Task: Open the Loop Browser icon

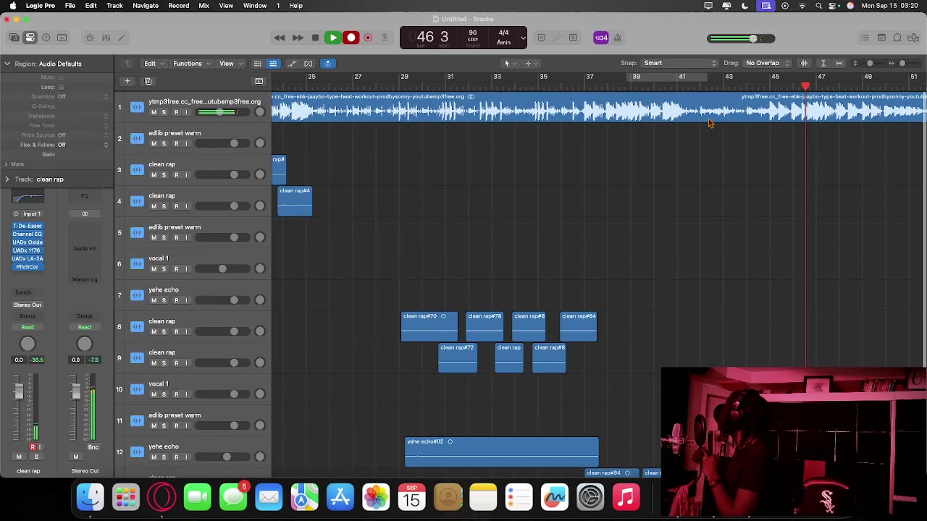Action: (897, 38)
